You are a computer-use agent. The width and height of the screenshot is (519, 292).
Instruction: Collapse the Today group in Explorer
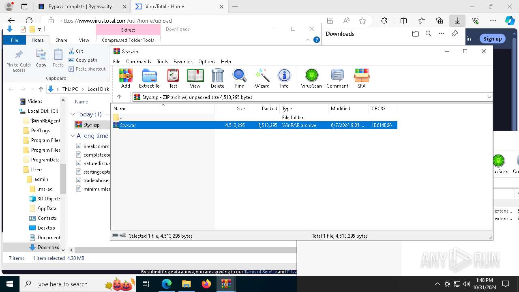coord(73,114)
